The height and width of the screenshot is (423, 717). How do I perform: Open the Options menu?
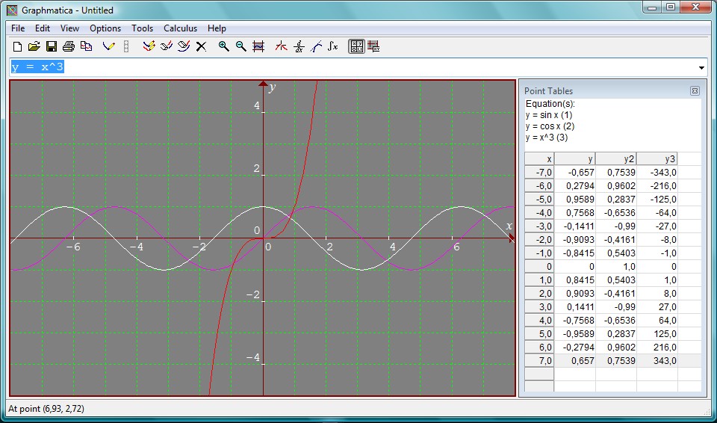click(x=105, y=28)
